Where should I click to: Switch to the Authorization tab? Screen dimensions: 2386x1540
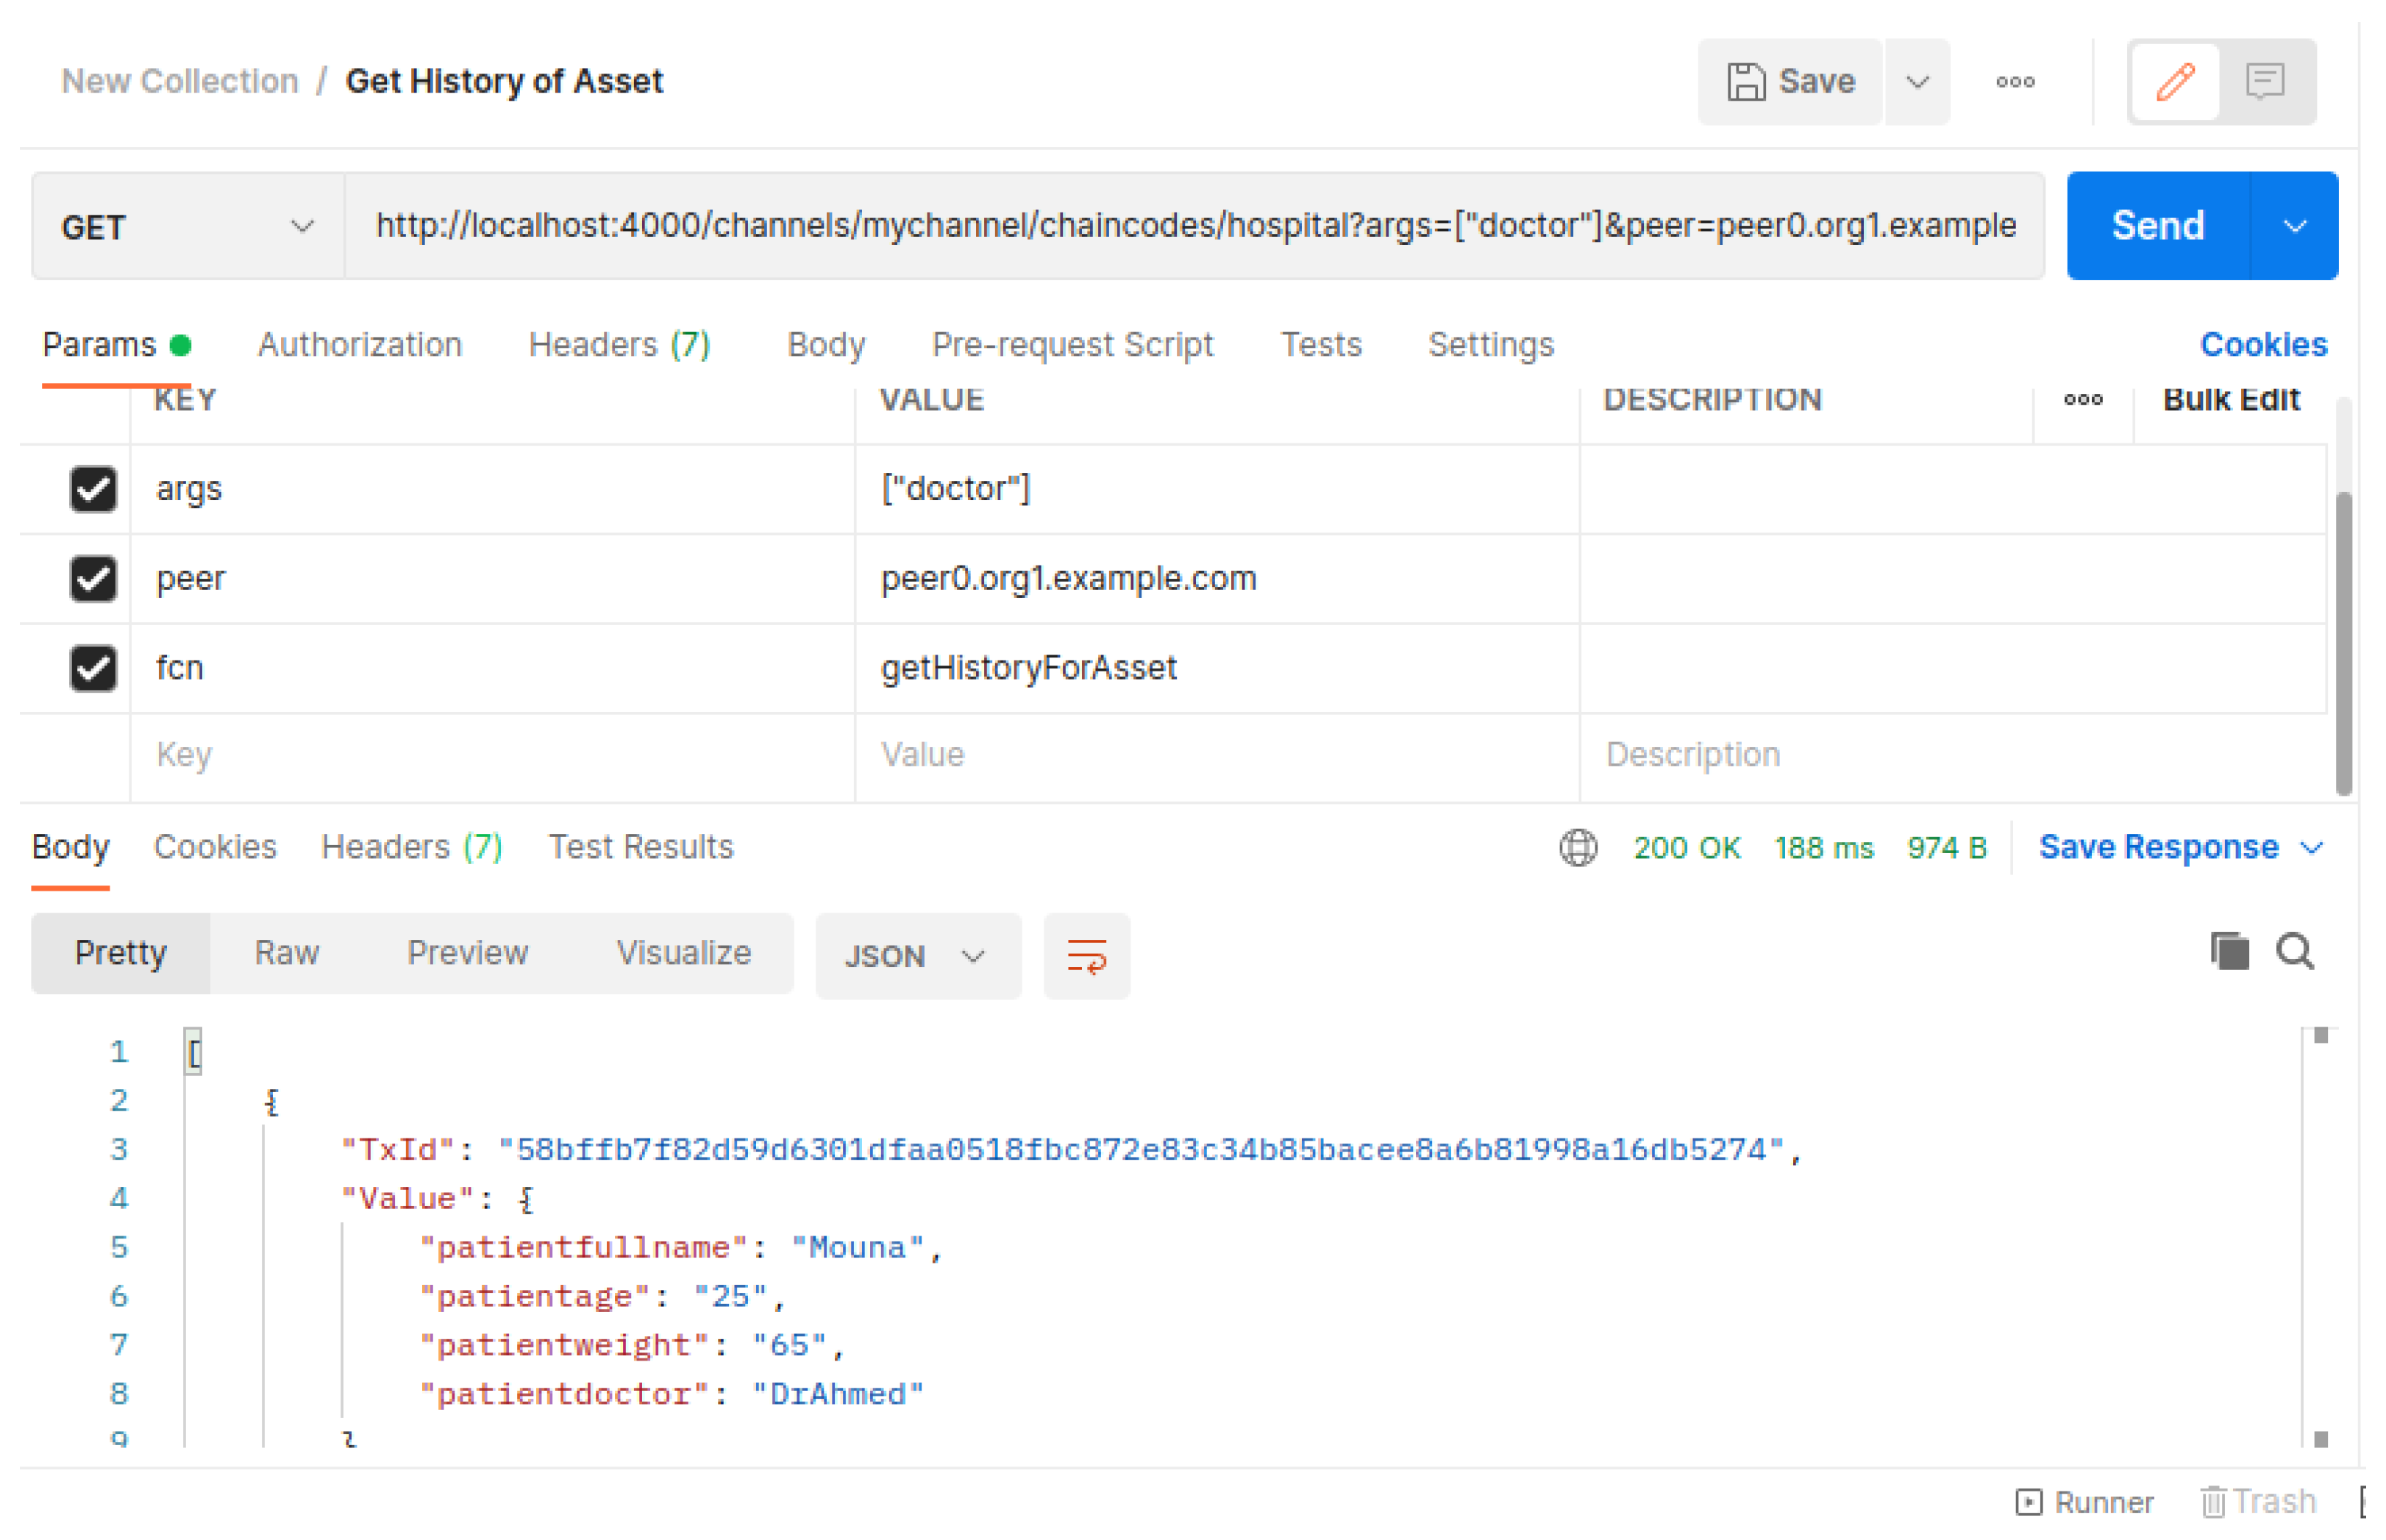pos(359,345)
